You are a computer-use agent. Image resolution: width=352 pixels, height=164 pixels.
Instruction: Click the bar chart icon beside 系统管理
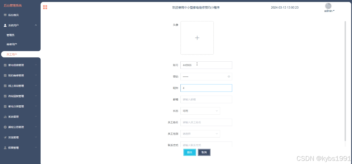pos(5,117)
